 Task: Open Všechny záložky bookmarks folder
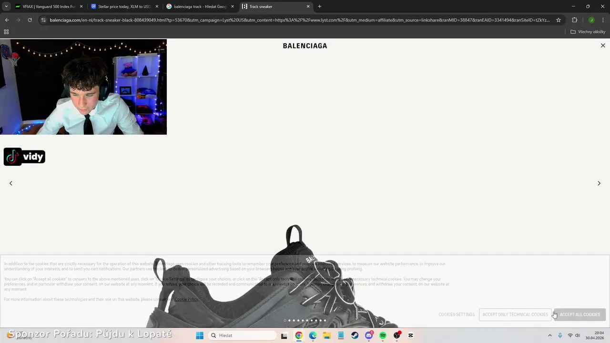click(x=588, y=32)
